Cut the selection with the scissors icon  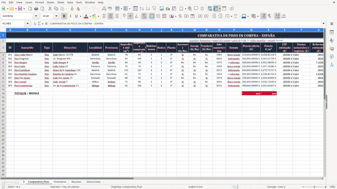[x=50, y=9]
